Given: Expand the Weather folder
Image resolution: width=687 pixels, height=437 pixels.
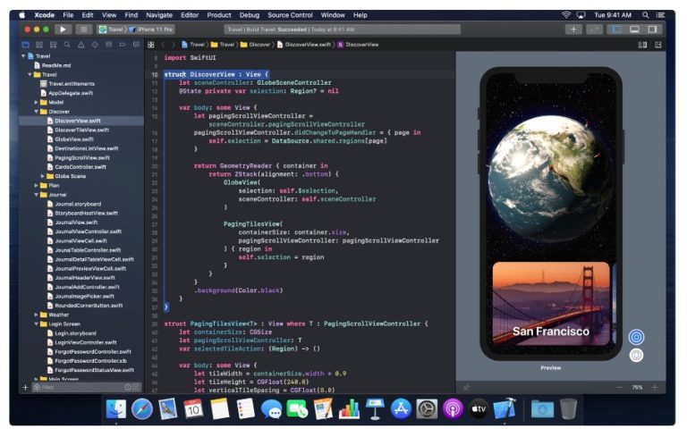Looking at the screenshot, I should click(36, 315).
